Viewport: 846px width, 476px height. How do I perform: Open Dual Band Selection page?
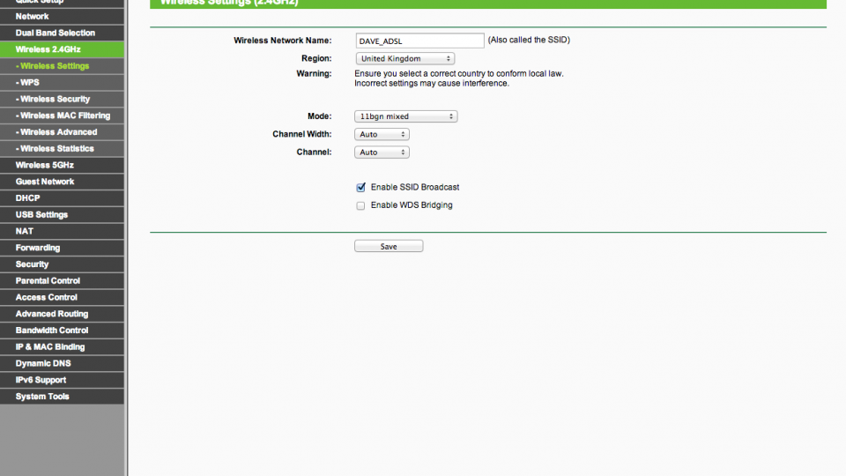[x=62, y=33]
